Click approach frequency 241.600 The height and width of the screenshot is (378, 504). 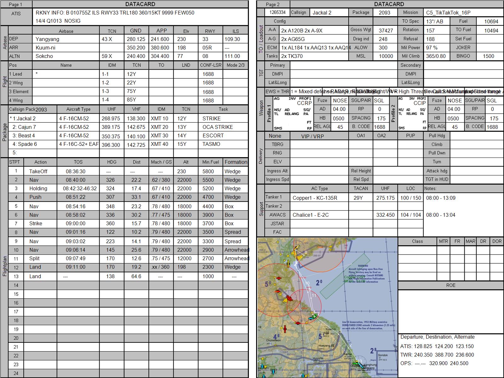160,39
